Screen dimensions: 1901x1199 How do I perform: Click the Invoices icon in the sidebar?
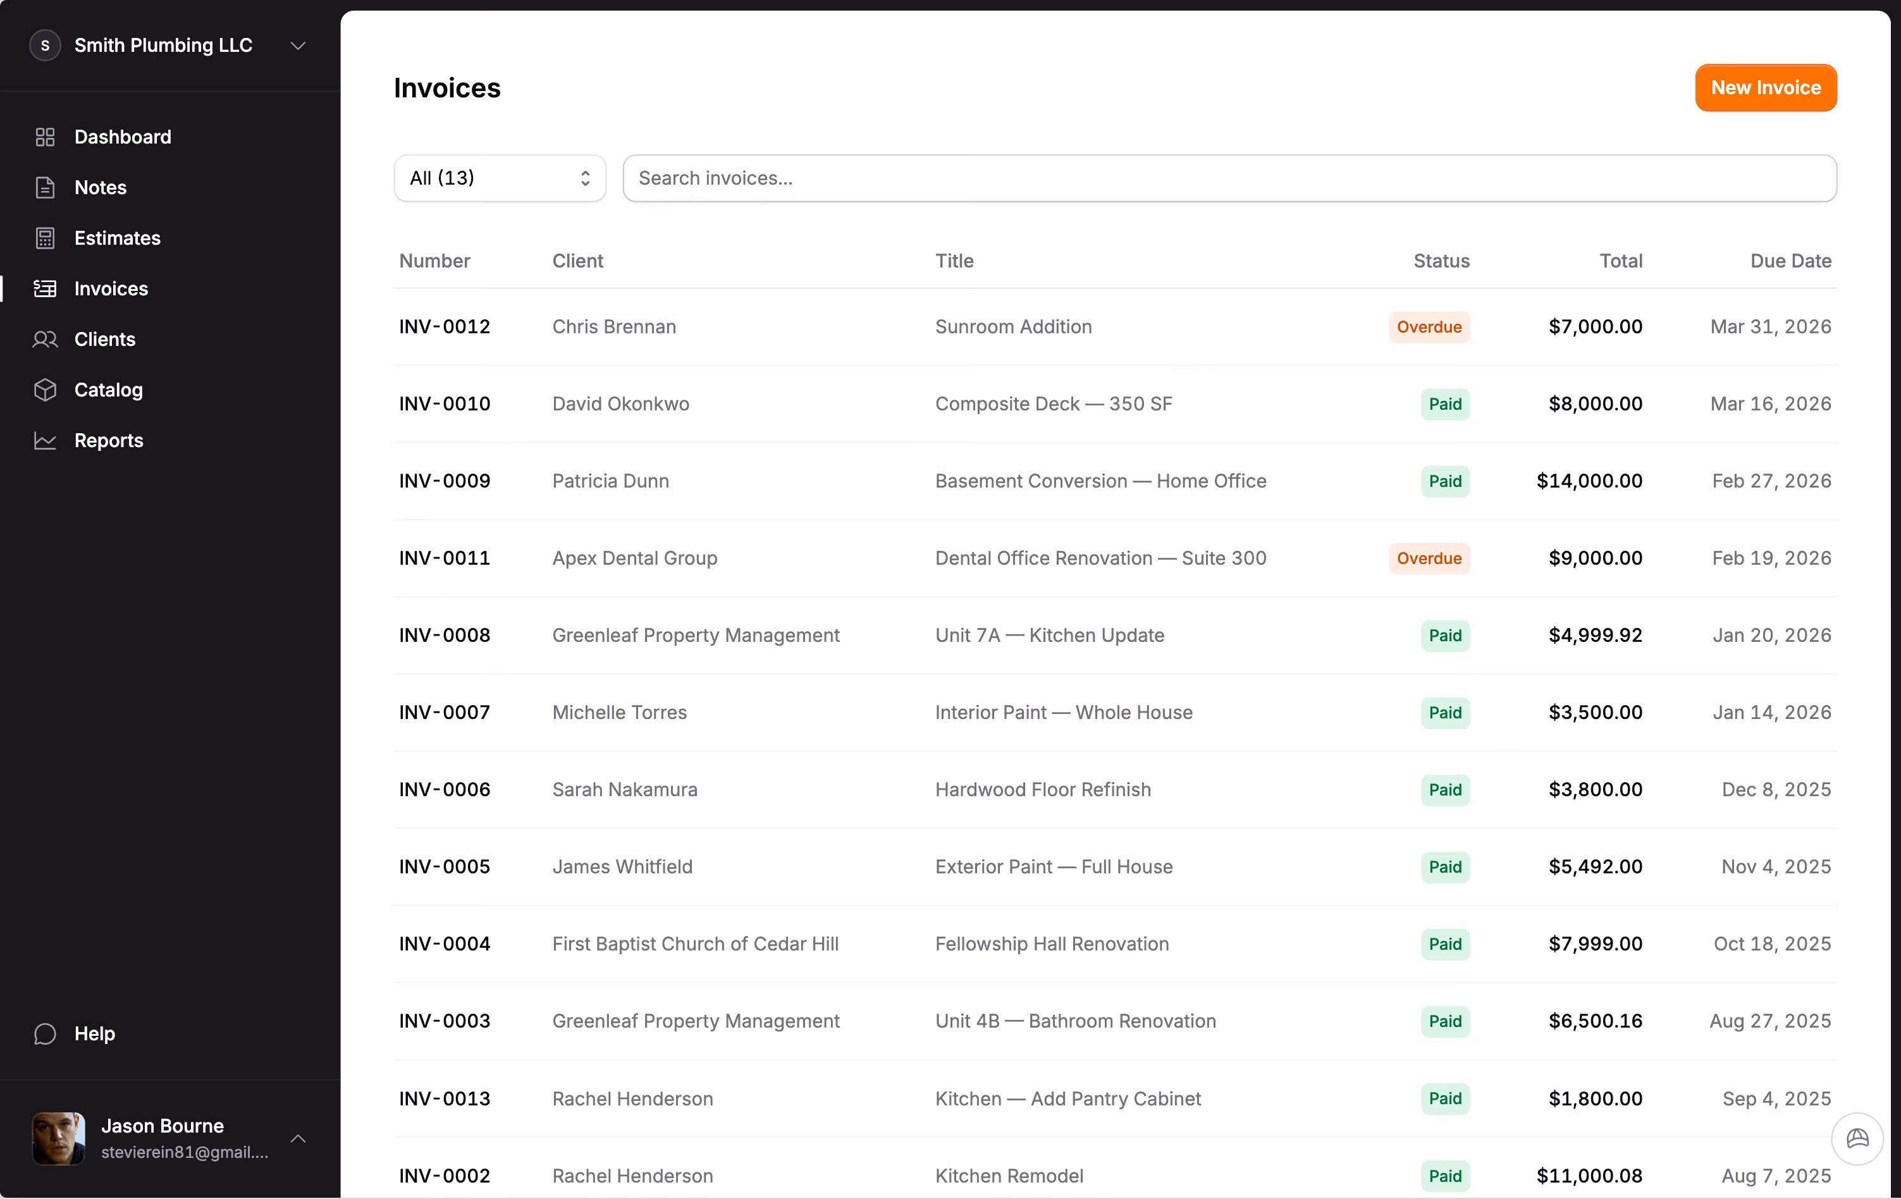(45, 288)
